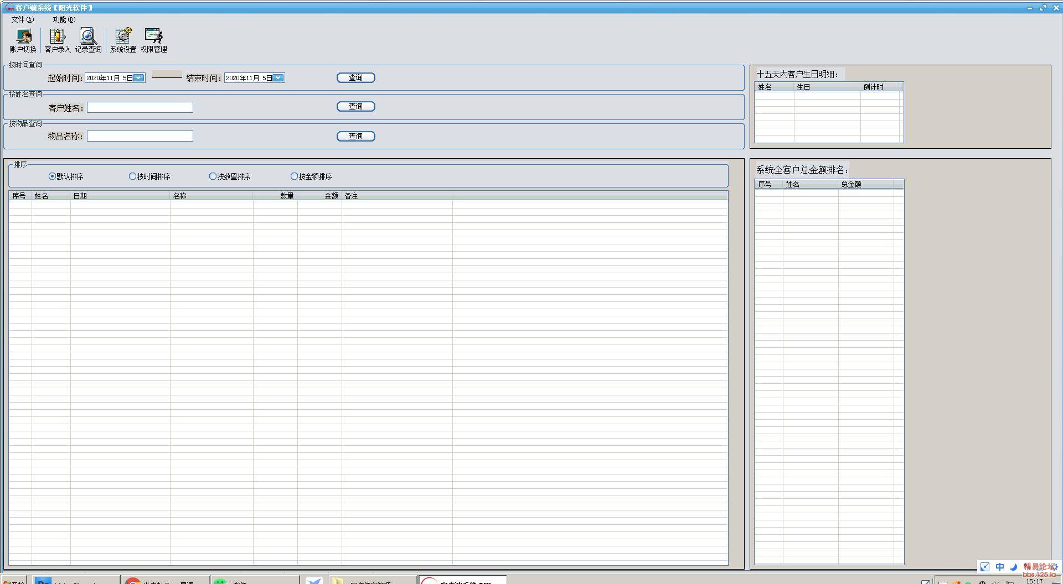Click into the 物品名称 input field
Screen dimensions: 1063x584
click(x=140, y=136)
